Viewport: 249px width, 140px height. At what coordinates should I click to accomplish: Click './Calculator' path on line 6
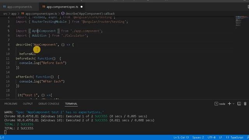pos(74,35)
